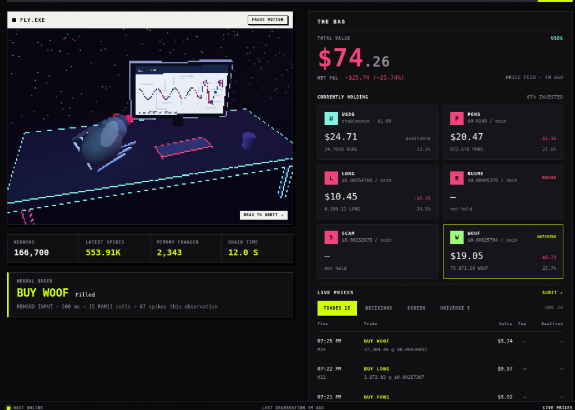Screen dimensions: 575x410
Task: Click the PONS holding value $20.47
Action: [466, 137]
